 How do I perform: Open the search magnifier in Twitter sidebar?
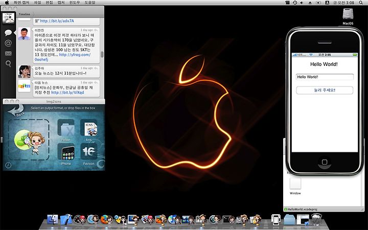[8, 63]
